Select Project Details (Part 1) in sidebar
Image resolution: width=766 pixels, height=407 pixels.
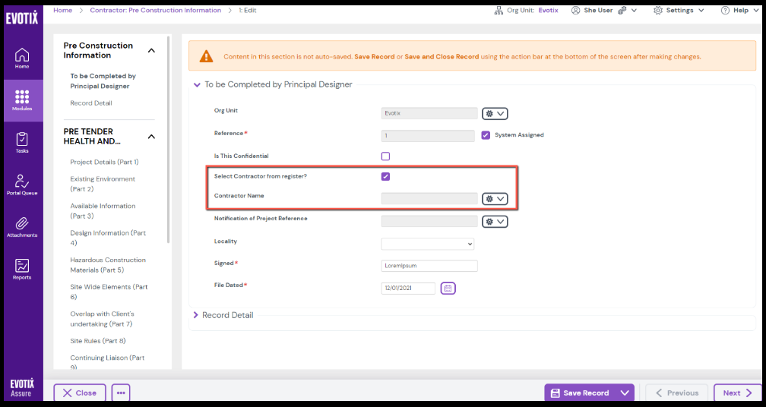click(x=104, y=162)
